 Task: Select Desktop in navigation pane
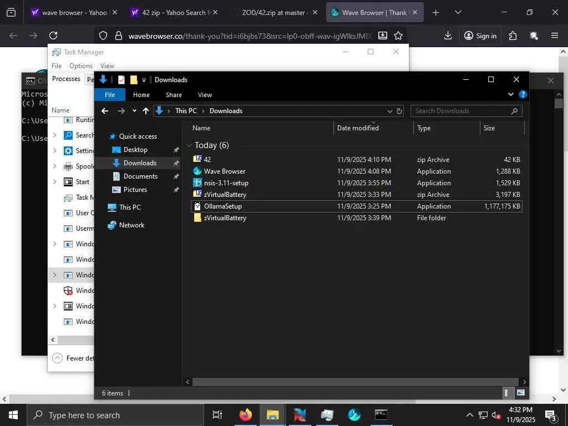135,150
